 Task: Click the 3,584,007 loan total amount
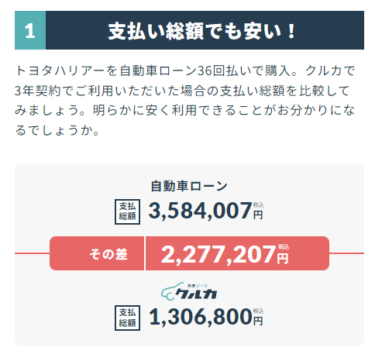click(201, 211)
